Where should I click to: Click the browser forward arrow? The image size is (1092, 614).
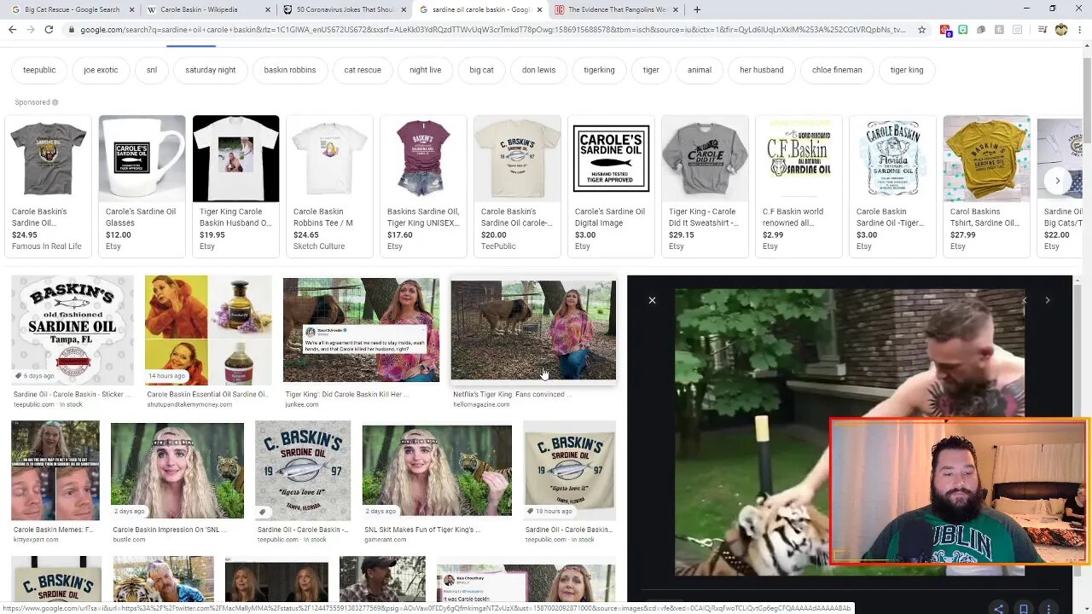pyautogui.click(x=30, y=29)
